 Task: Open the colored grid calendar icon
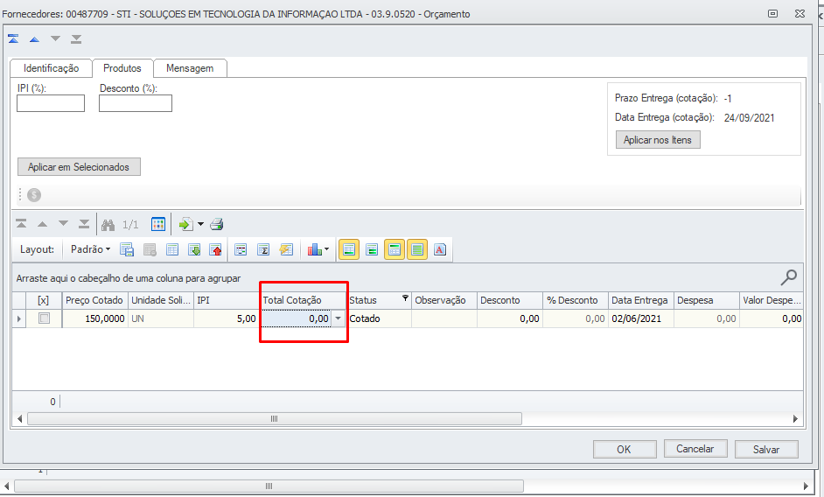tap(158, 225)
